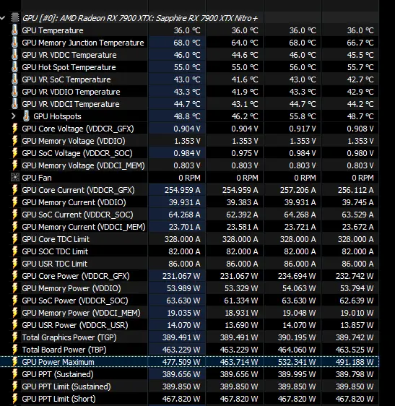Image resolution: width=395 pixels, height=406 pixels.
Task: Click the GPU chip icon in the header row
Action: click(15, 18)
